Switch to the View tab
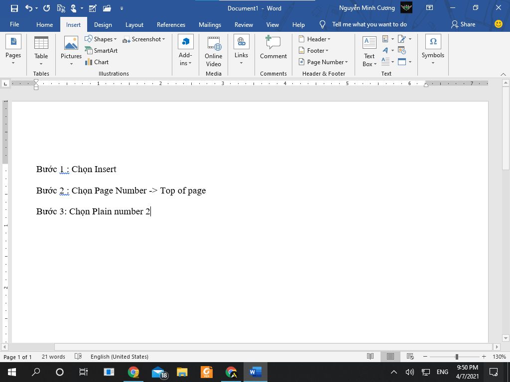Screen dimensions: 510x382 click(272, 24)
